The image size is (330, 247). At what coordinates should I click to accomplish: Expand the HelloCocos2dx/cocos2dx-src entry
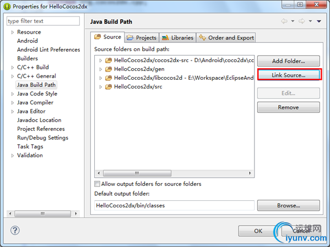pos(100,61)
